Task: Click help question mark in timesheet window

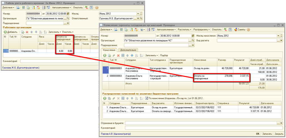Action: pos(97,8)
